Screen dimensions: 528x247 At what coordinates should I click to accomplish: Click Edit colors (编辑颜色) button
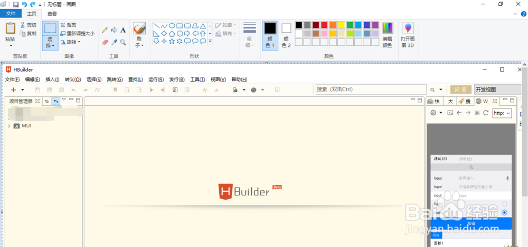(x=387, y=36)
